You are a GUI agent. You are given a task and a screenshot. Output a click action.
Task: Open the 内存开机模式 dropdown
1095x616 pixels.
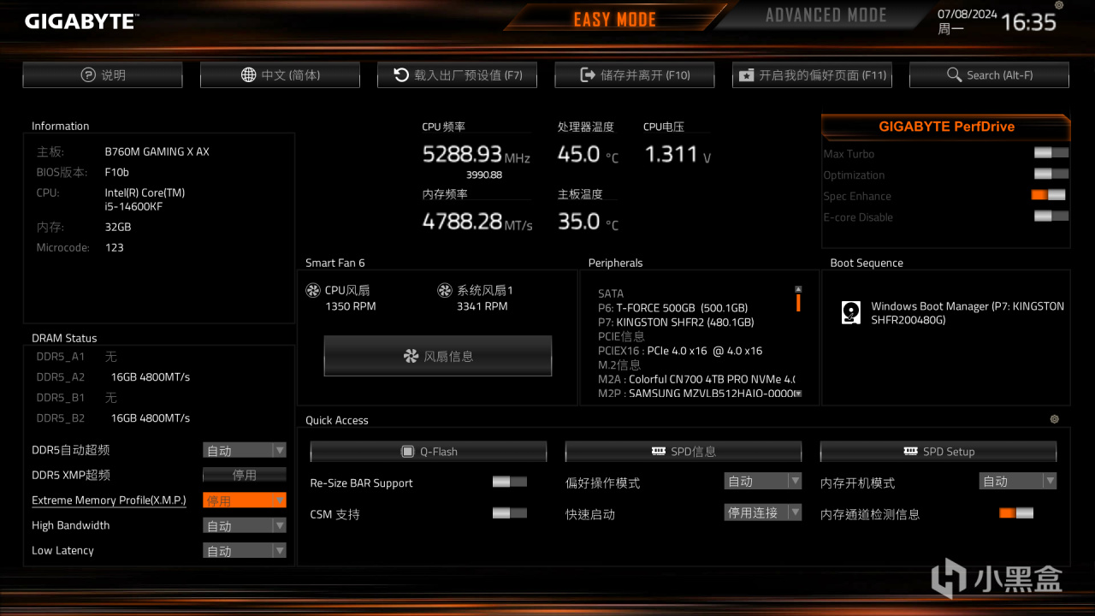[x=1018, y=482]
